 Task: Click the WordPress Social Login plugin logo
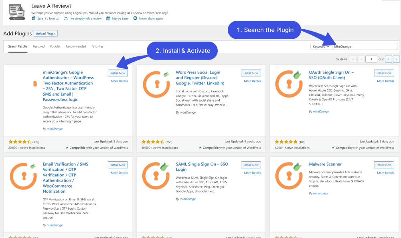[x=156, y=84]
